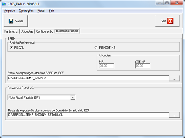Select the FISCAL radio option
Screen dimensions: 185x138
click(11, 47)
